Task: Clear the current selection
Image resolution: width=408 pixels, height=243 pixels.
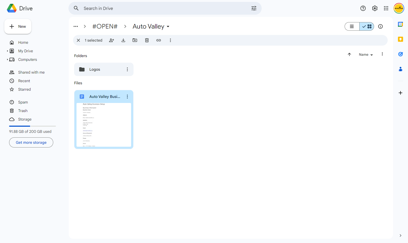Action: click(x=78, y=40)
